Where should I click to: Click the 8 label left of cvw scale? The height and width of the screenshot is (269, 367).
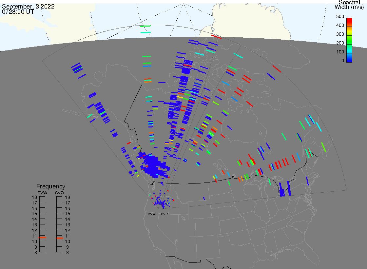[36, 253]
